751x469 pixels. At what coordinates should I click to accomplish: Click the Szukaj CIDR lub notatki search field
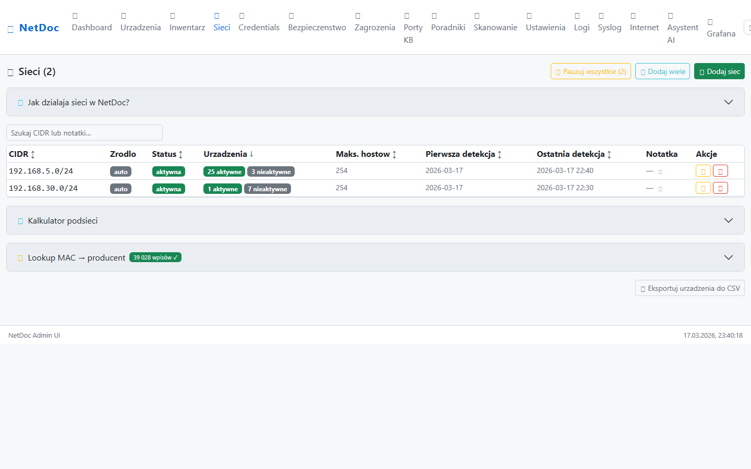(x=84, y=133)
